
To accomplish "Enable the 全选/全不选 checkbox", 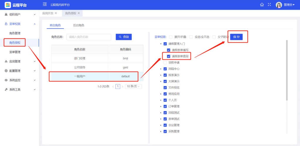I will 191,37.
